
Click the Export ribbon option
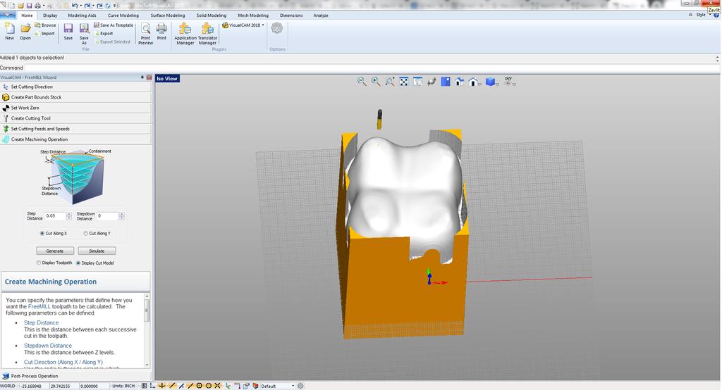(x=104, y=34)
